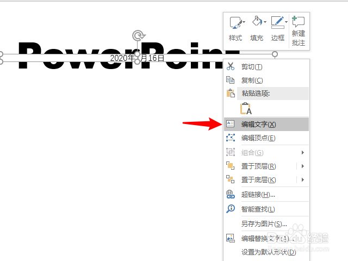348x261 pixels.
Task: Click the right resize handle of the text box
Action: 275,54
